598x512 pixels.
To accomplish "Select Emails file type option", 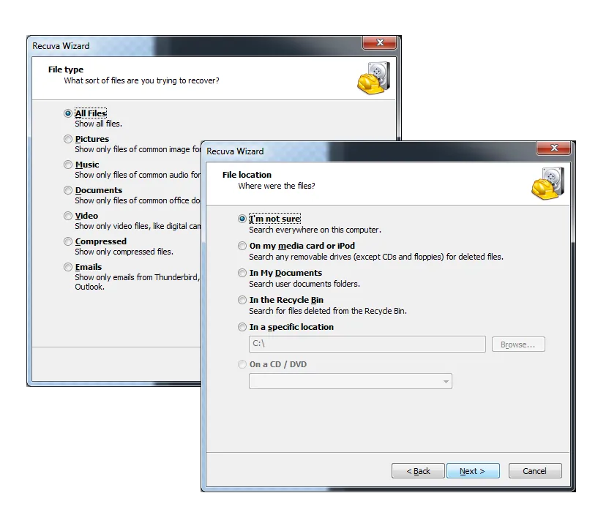I will pos(68,267).
